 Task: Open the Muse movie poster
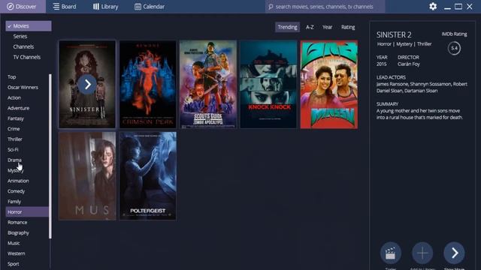coord(87,176)
